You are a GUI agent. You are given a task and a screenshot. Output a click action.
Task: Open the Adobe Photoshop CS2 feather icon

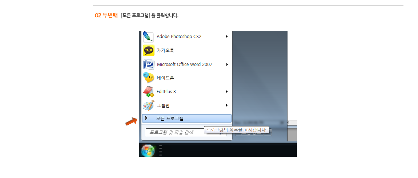click(x=148, y=37)
